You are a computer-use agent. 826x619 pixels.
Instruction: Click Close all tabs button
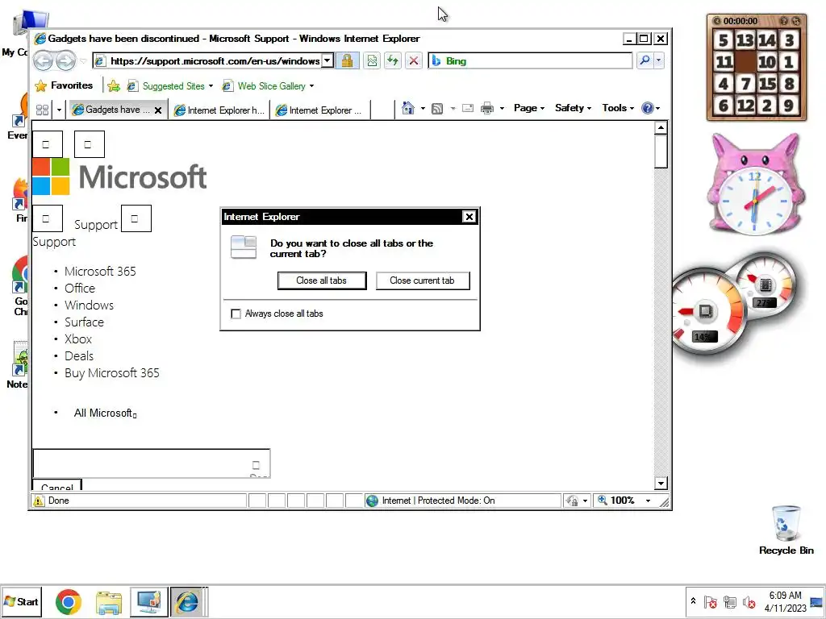321,280
